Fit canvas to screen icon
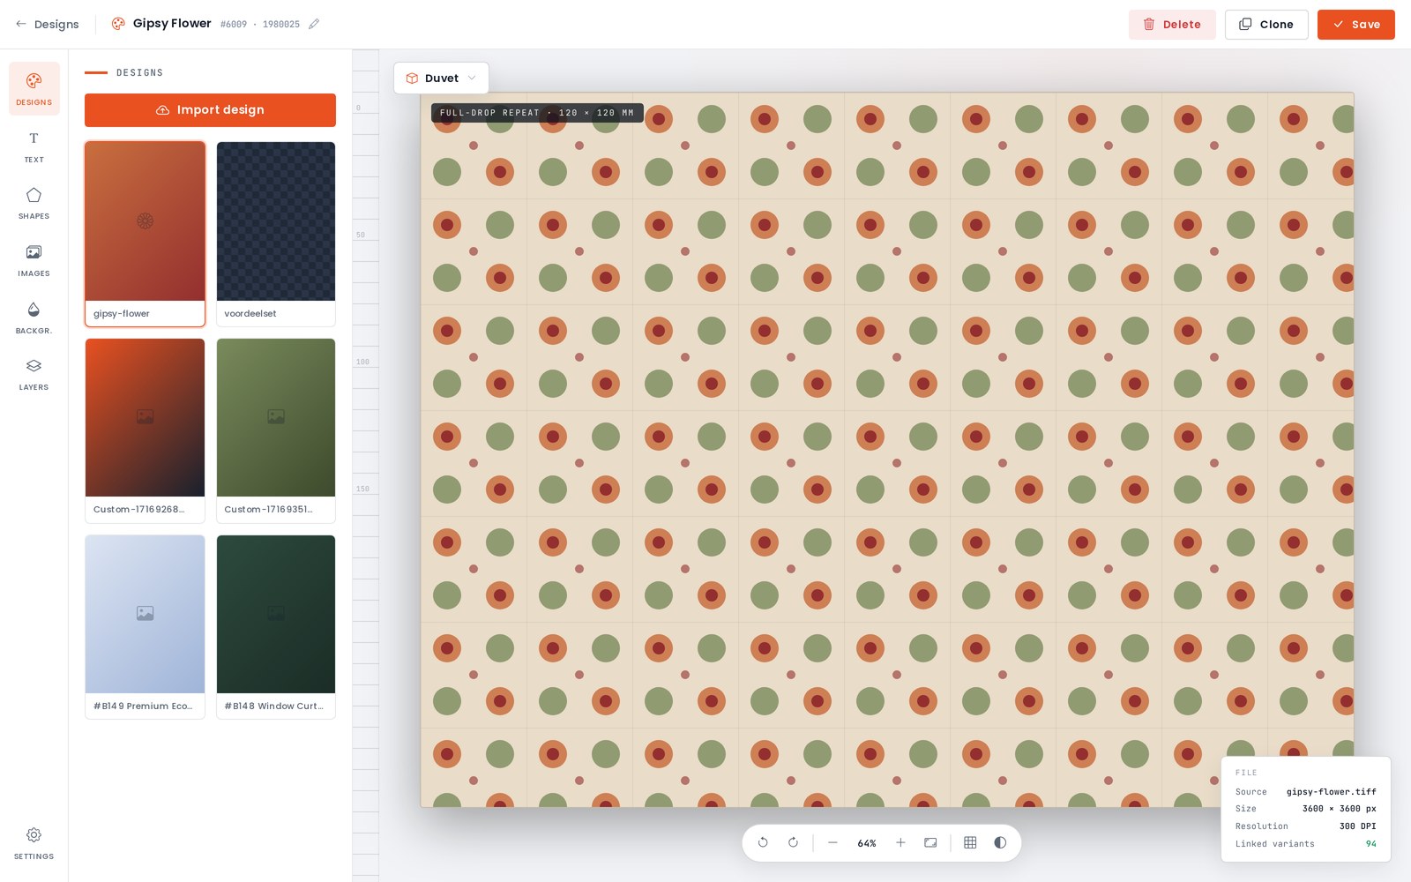 click(x=930, y=843)
